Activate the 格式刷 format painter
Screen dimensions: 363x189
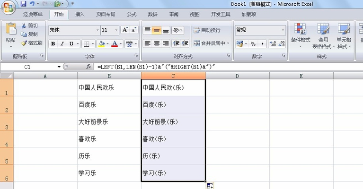[x=32, y=43]
